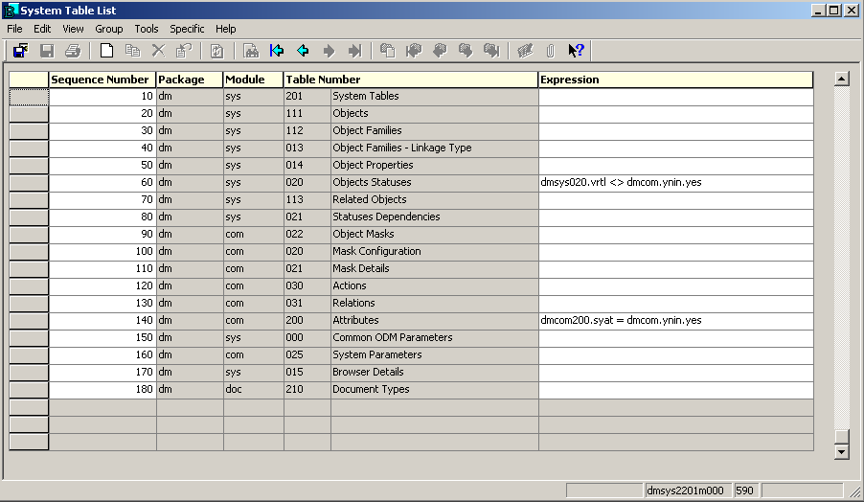
Task: Click the Save and Exit toolbar icon
Action: point(20,51)
